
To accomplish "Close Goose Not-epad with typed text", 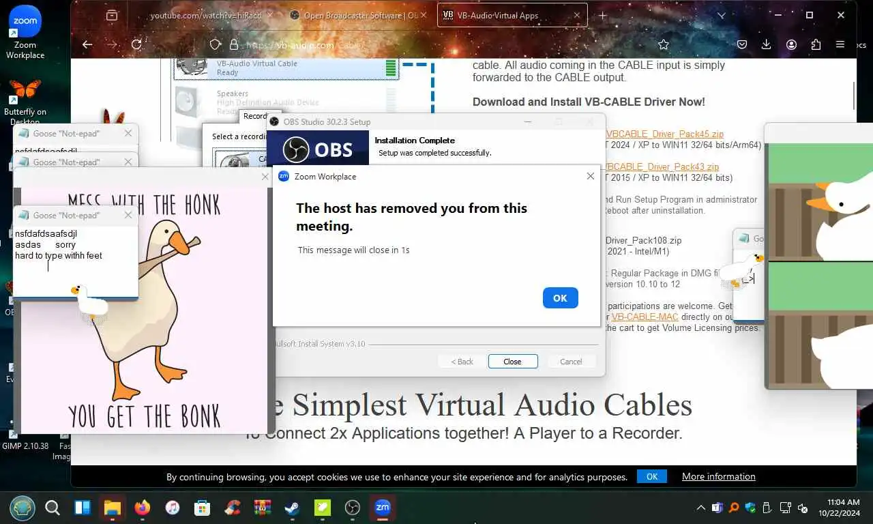I will [128, 215].
